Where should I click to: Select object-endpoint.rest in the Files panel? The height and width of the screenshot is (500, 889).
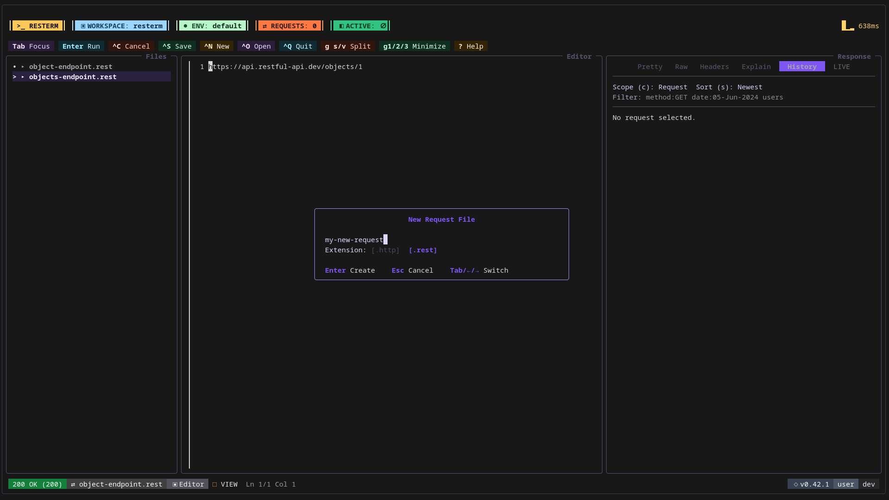pyautogui.click(x=92, y=67)
